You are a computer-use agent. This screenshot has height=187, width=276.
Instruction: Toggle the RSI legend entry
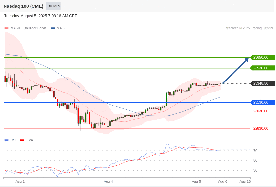[10, 140]
